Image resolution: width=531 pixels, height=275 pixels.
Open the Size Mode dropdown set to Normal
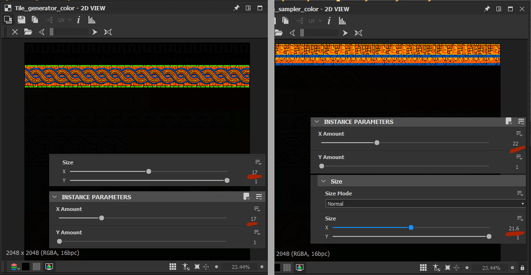coord(425,204)
